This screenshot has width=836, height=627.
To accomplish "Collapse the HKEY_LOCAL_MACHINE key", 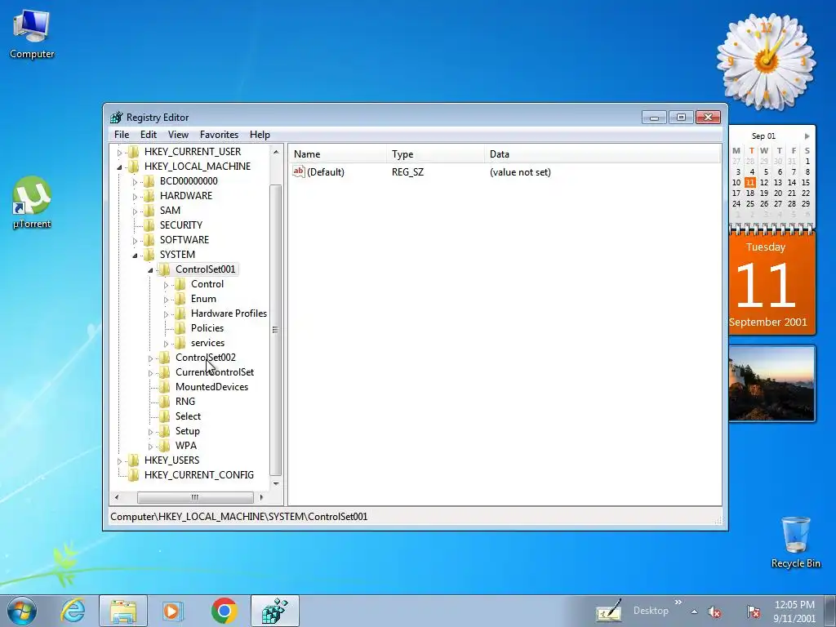I will click(x=119, y=167).
